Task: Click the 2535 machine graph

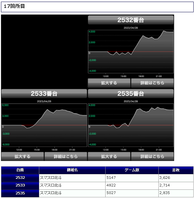Action: tap(131, 125)
